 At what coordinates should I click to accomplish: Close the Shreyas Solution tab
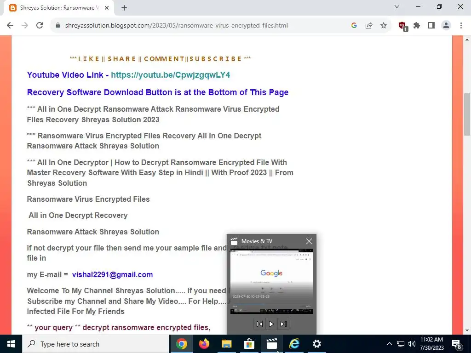coord(107,8)
